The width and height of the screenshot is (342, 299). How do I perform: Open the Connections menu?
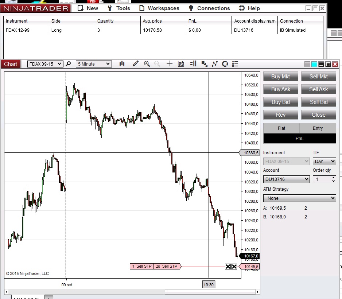[209, 8]
